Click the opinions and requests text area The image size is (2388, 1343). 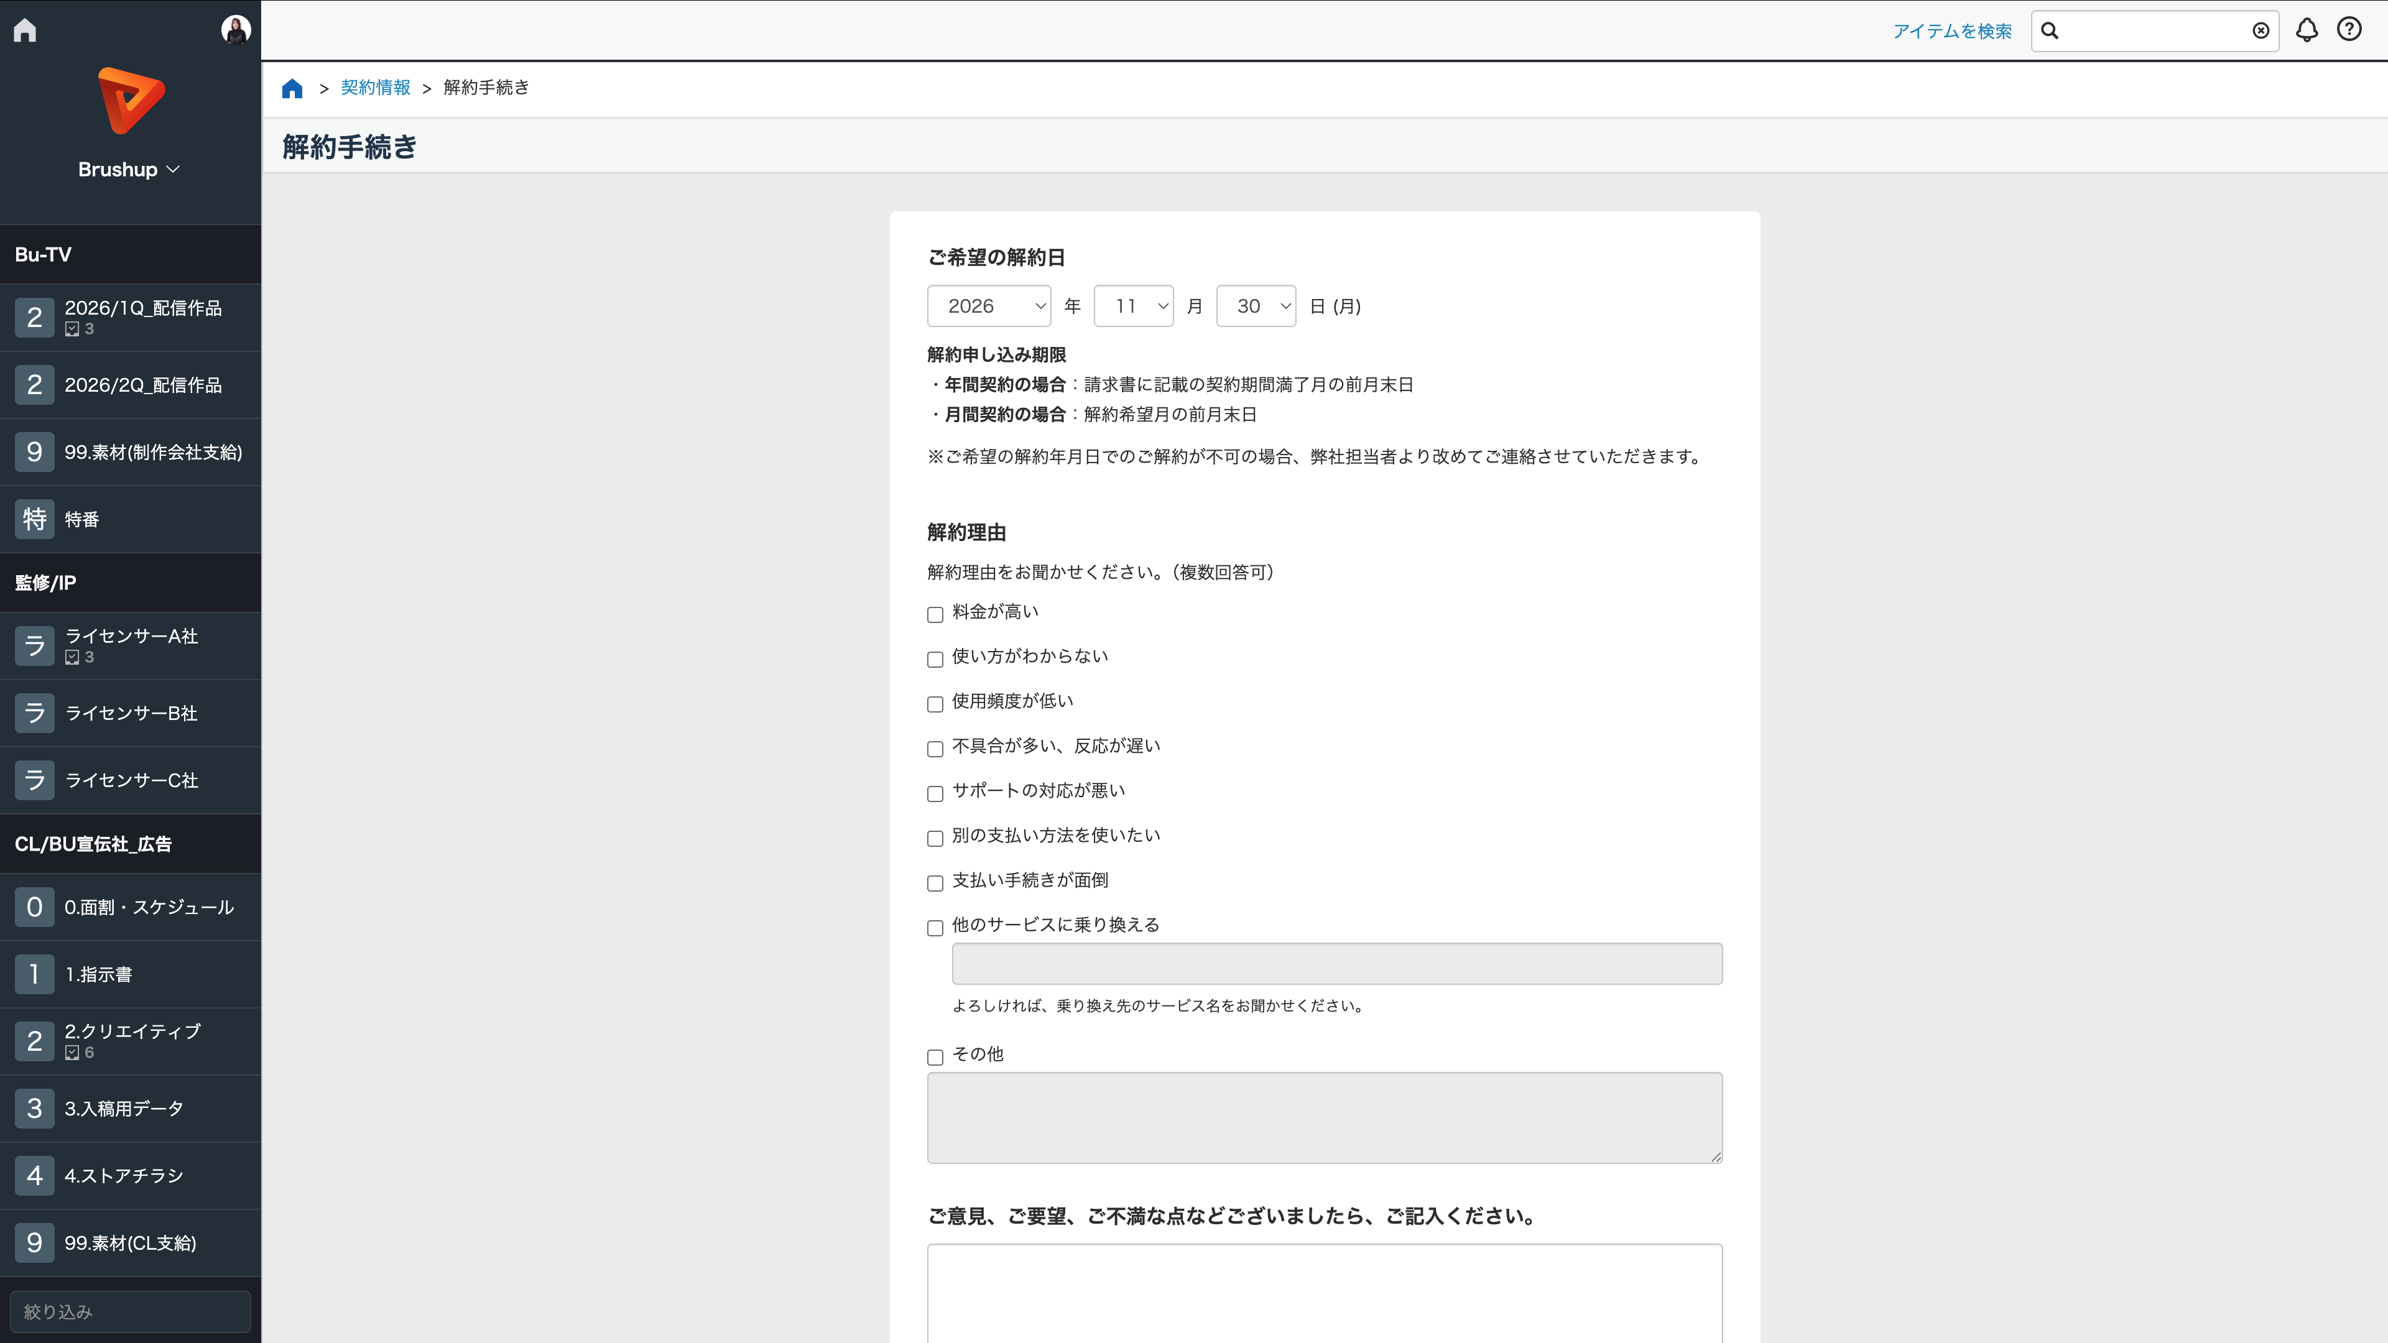pos(1325,1294)
